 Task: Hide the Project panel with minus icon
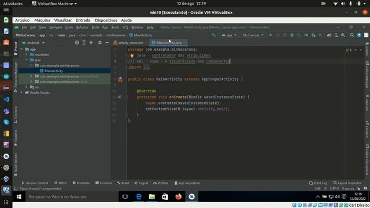coord(106,43)
